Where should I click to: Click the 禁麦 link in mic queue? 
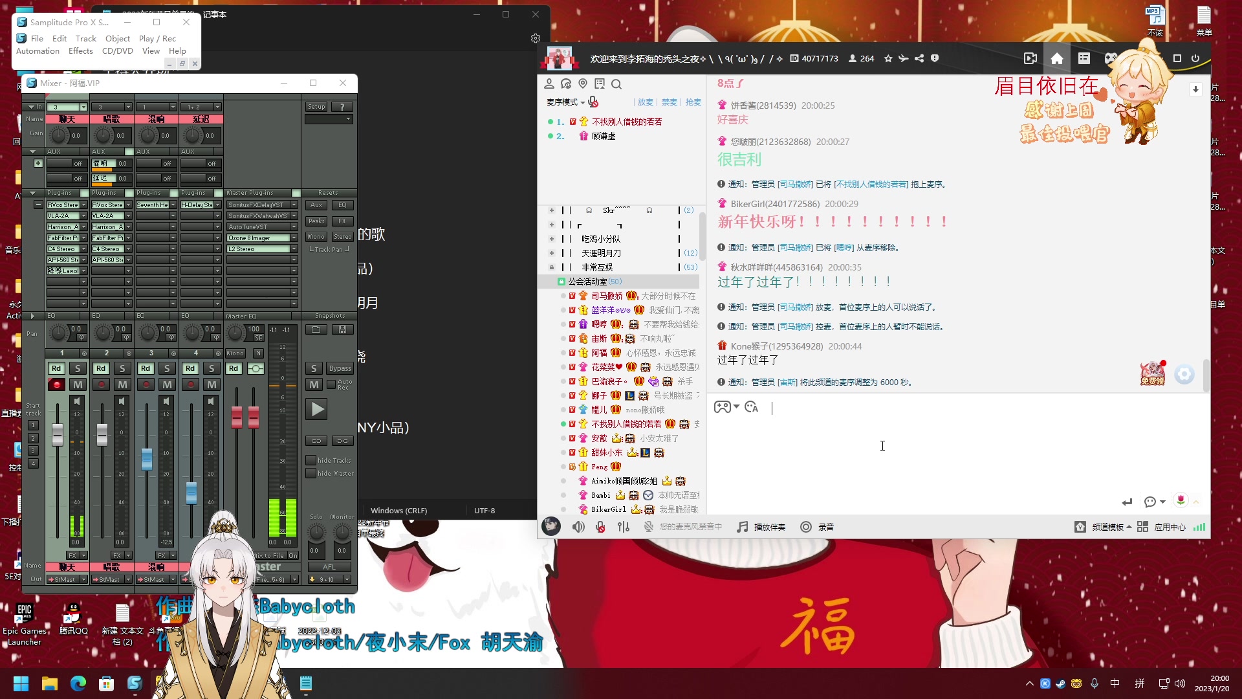tap(670, 102)
